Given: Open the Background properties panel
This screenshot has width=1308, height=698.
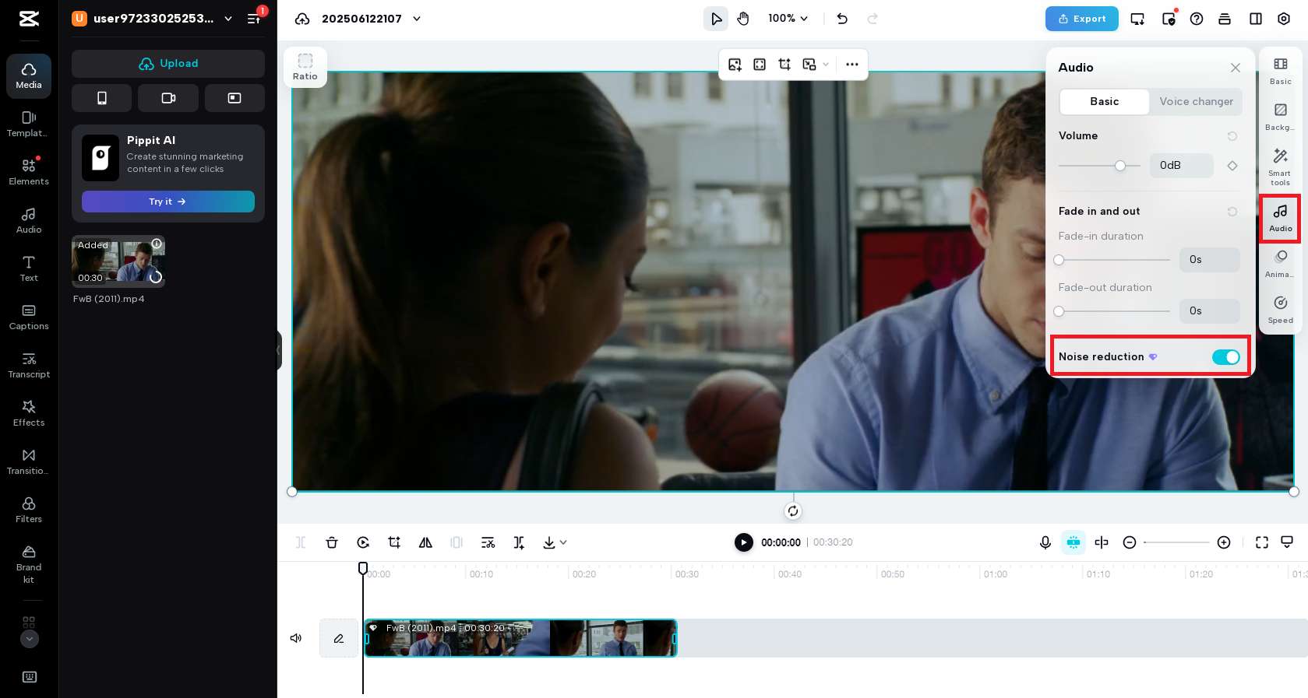Looking at the screenshot, I should point(1281,116).
